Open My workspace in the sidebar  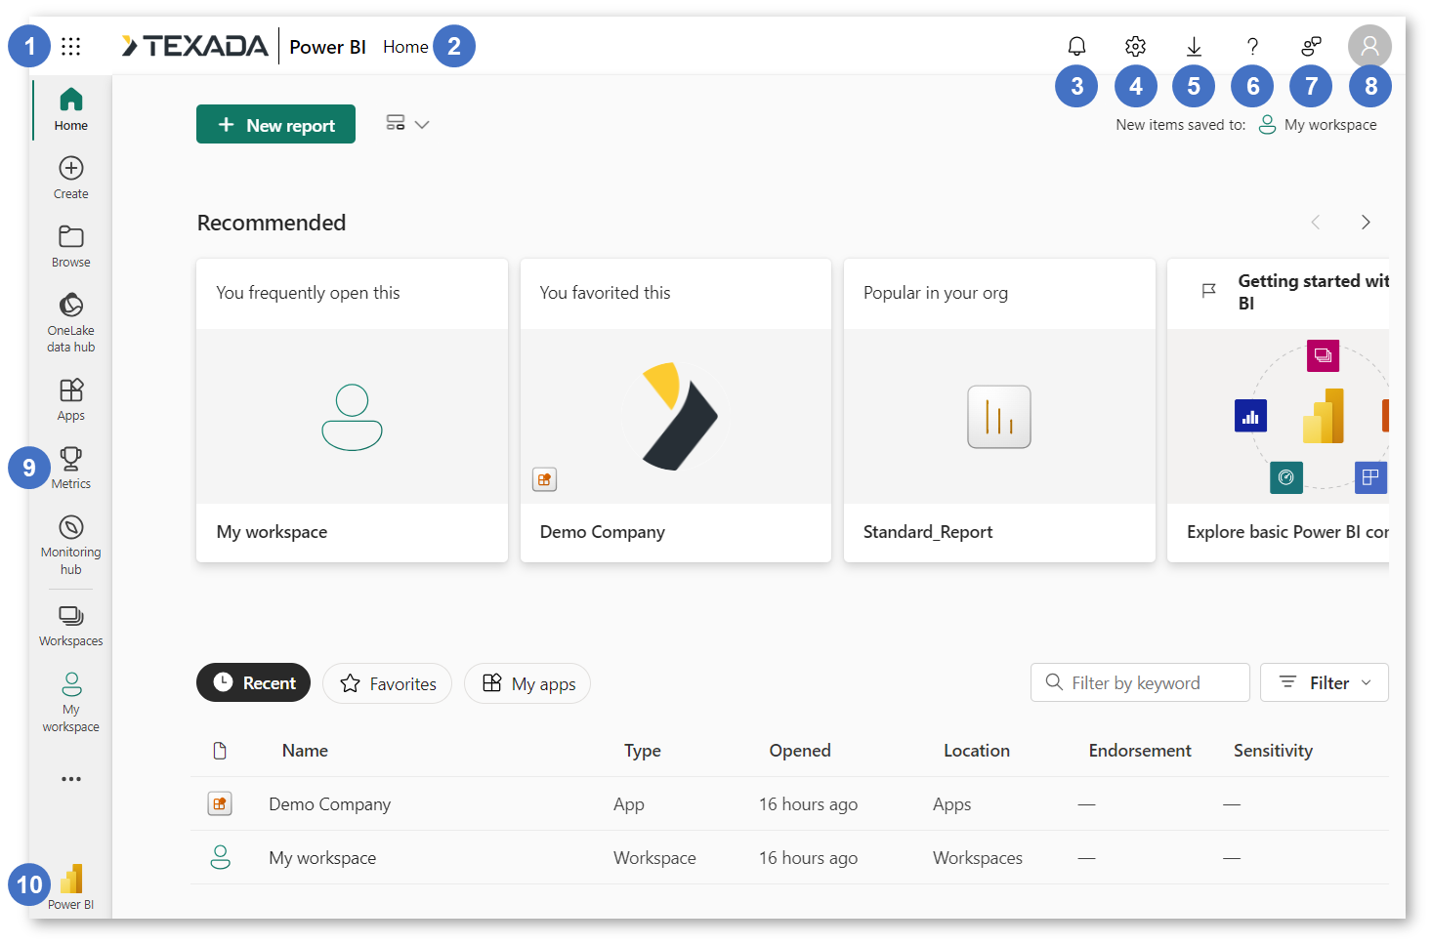[71, 702]
